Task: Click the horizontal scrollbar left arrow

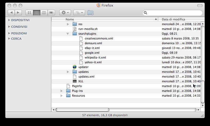Action: pyautogui.click(x=53, y=110)
